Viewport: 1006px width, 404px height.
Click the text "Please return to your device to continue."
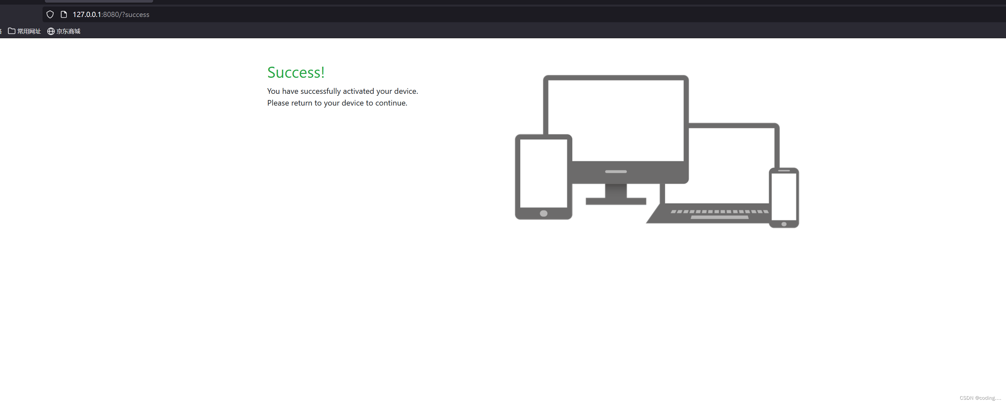[337, 103]
